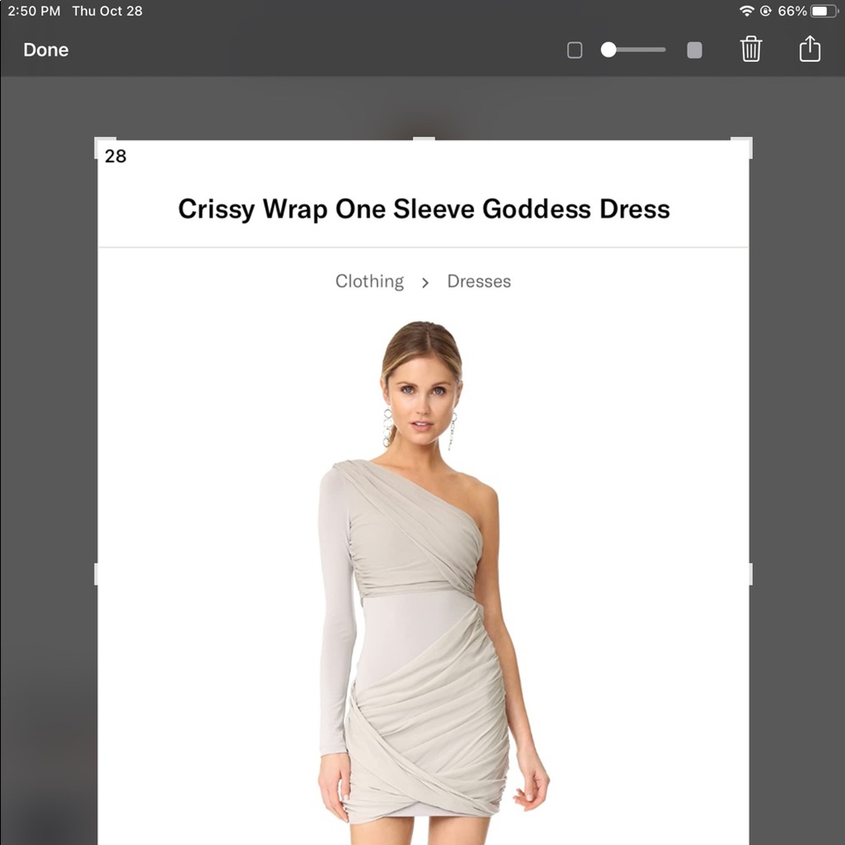
Task: Tap the orientation lock icon in the status bar
Action: coord(767,11)
